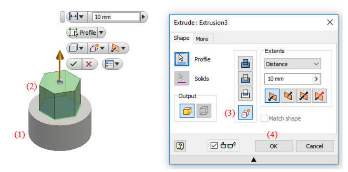Select the Surface output toggle
This screenshot has height=172, width=348.
click(x=204, y=111)
